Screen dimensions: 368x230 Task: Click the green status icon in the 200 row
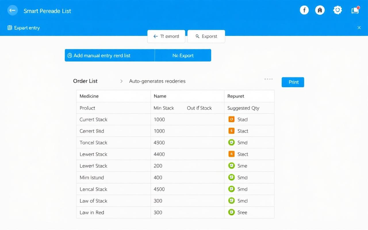click(231, 166)
